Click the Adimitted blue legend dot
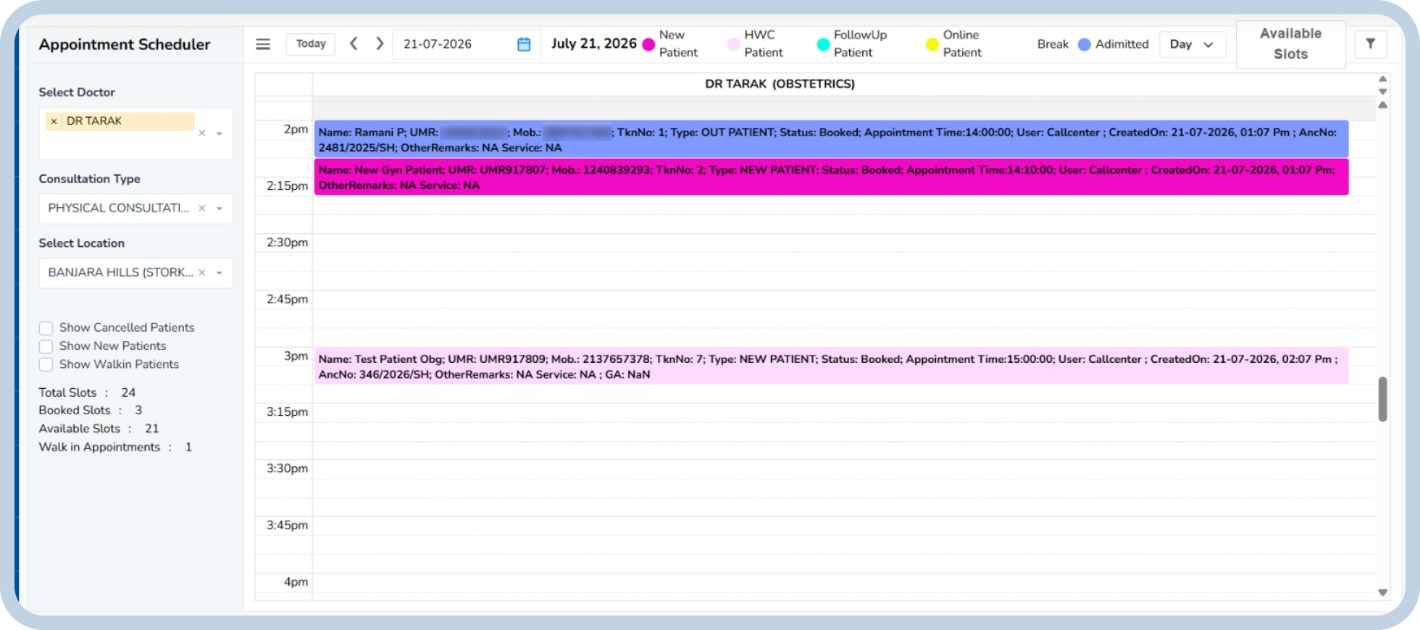 coord(1085,44)
